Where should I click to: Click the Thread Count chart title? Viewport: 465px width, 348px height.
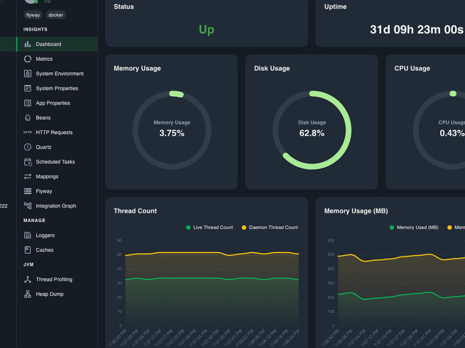[135, 211]
